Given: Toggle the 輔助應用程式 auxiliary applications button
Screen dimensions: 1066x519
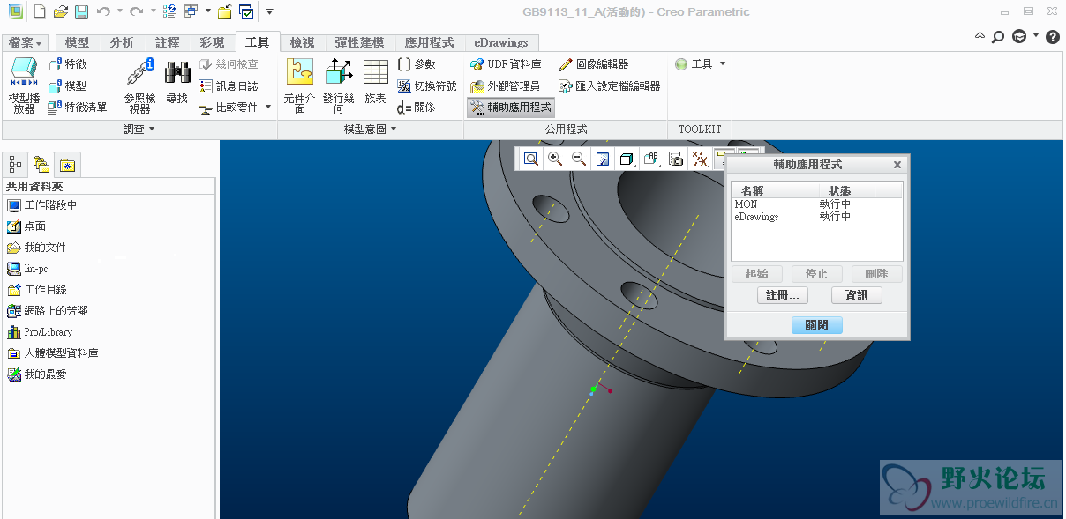Looking at the screenshot, I should pos(511,108).
